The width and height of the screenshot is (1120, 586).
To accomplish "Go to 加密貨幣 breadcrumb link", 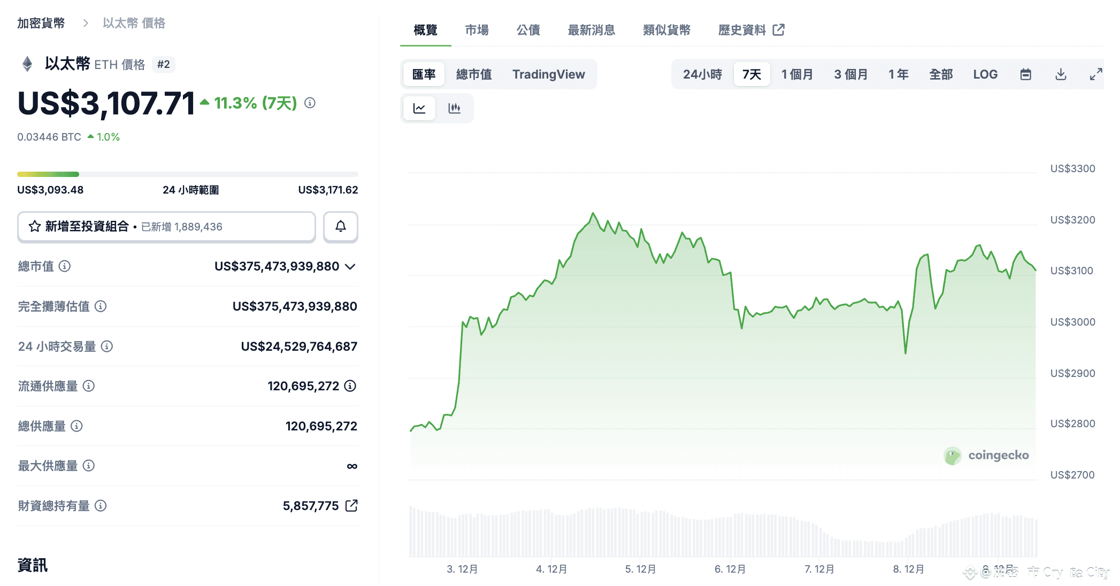I will click(x=41, y=23).
